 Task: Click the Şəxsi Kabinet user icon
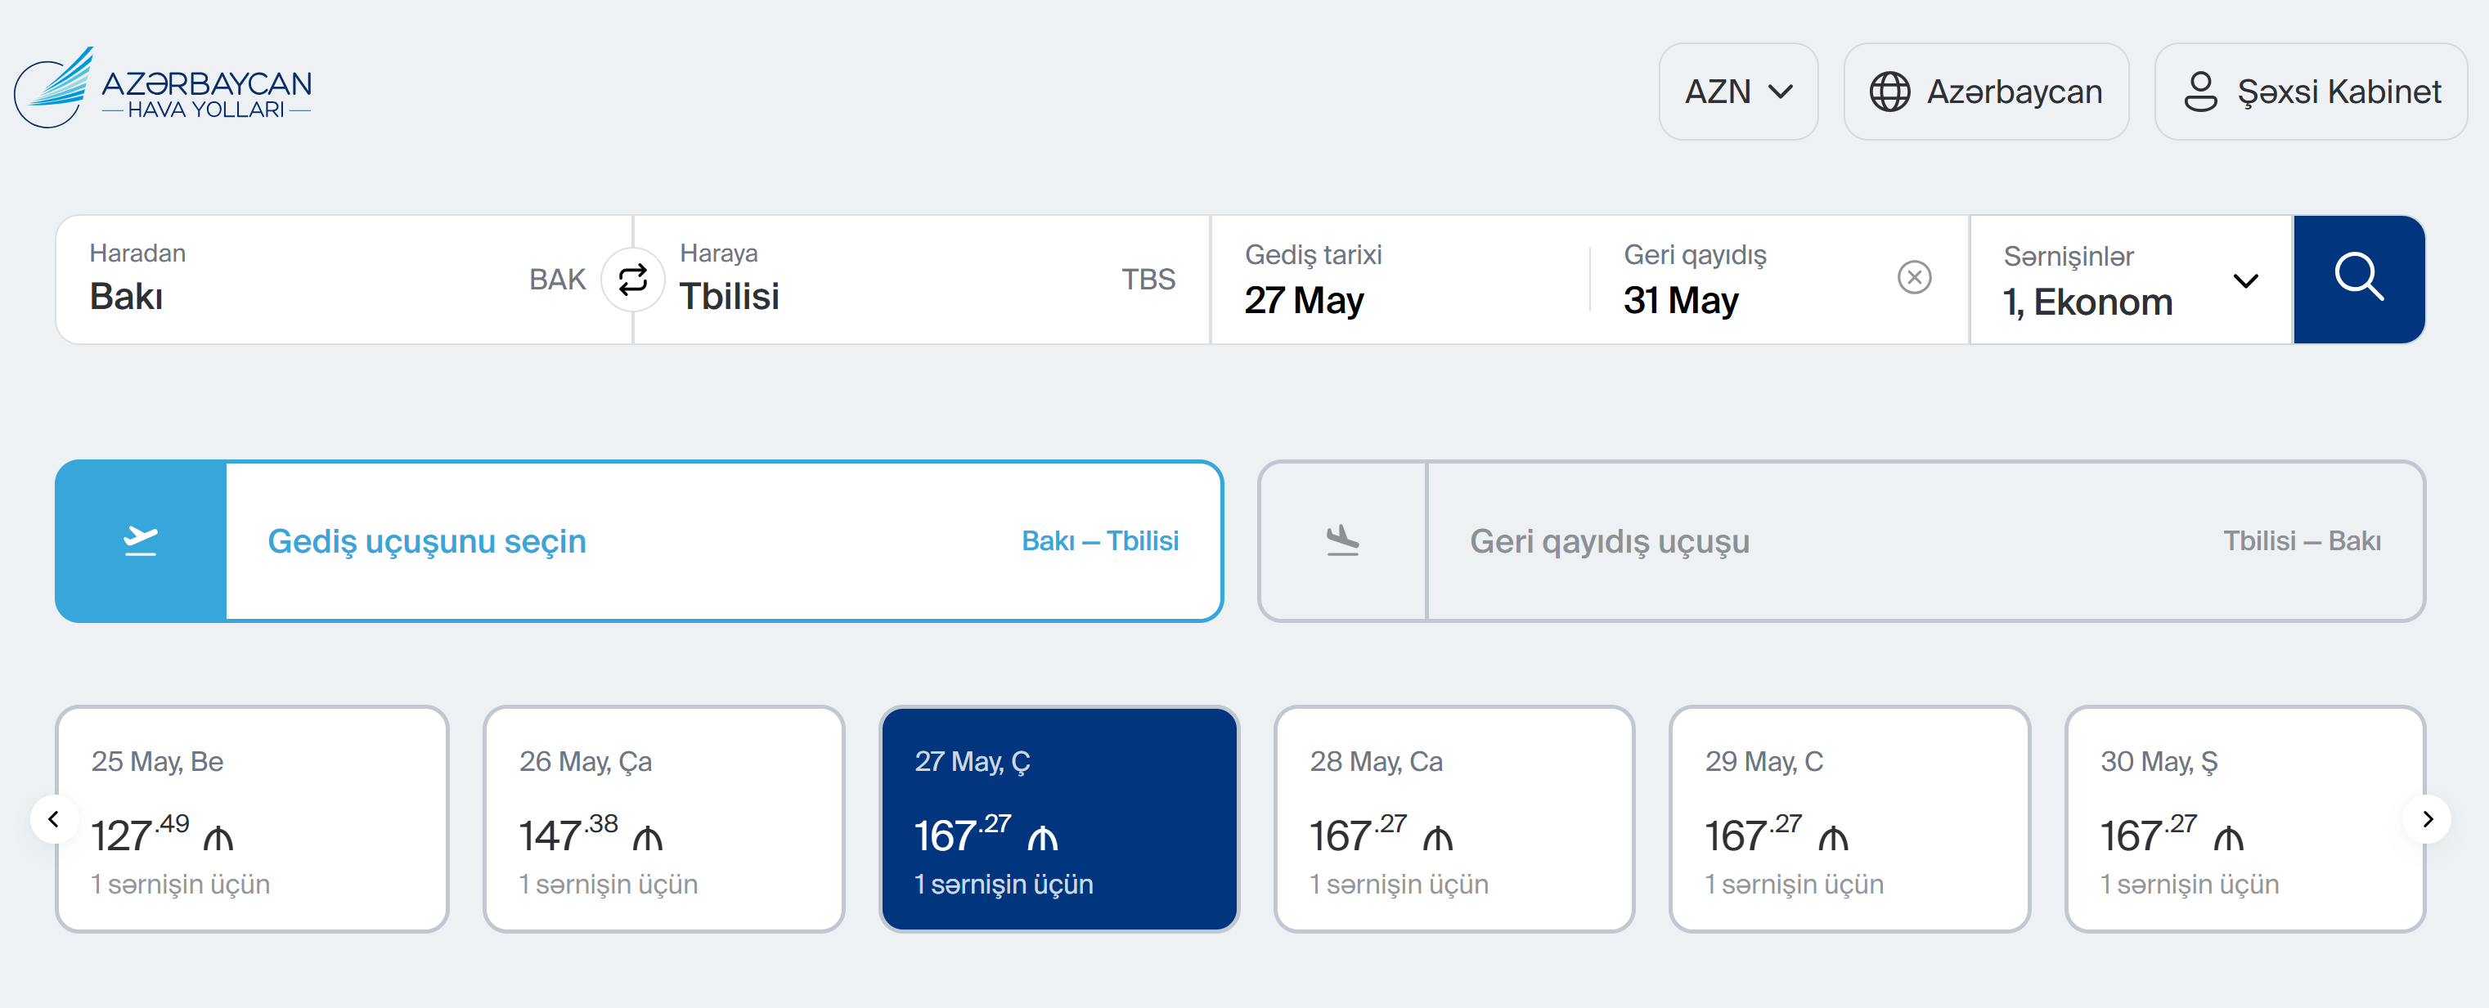[x=2200, y=92]
